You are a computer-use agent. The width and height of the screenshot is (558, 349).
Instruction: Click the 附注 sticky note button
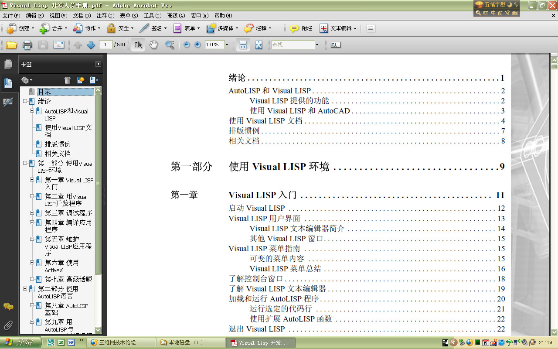click(x=301, y=28)
